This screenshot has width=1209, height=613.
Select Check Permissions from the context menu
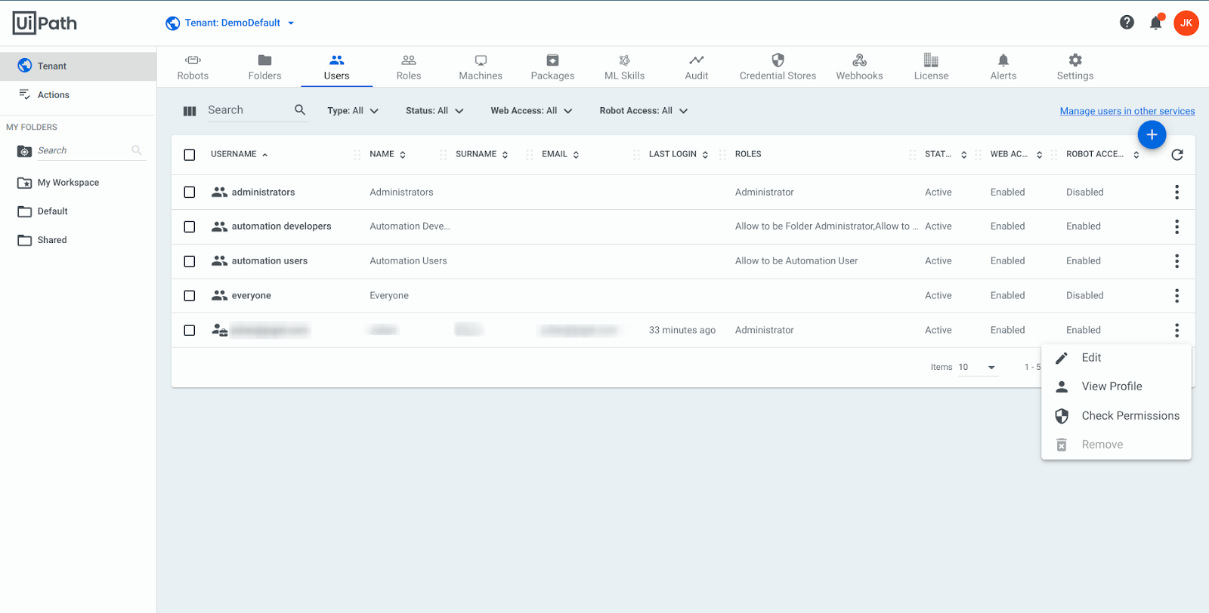[1116, 416]
